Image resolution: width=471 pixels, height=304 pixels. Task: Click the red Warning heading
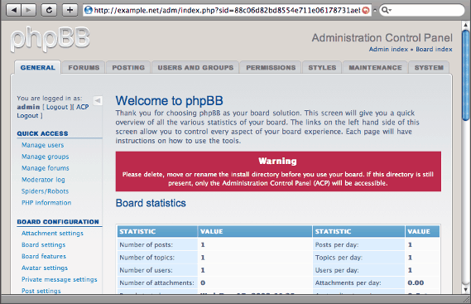click(277, 162)
